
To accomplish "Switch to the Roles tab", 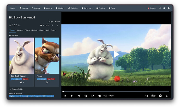I will coord(53,30).
